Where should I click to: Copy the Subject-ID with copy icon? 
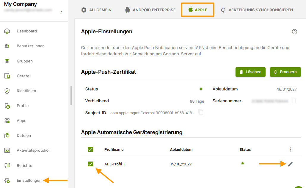201,112
